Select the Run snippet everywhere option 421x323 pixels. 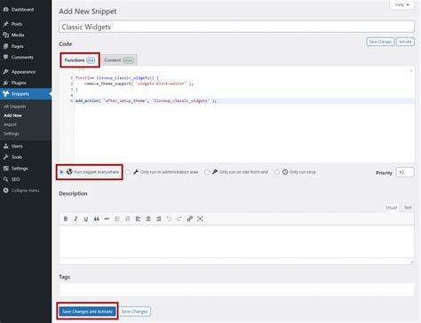coord(61,172)
